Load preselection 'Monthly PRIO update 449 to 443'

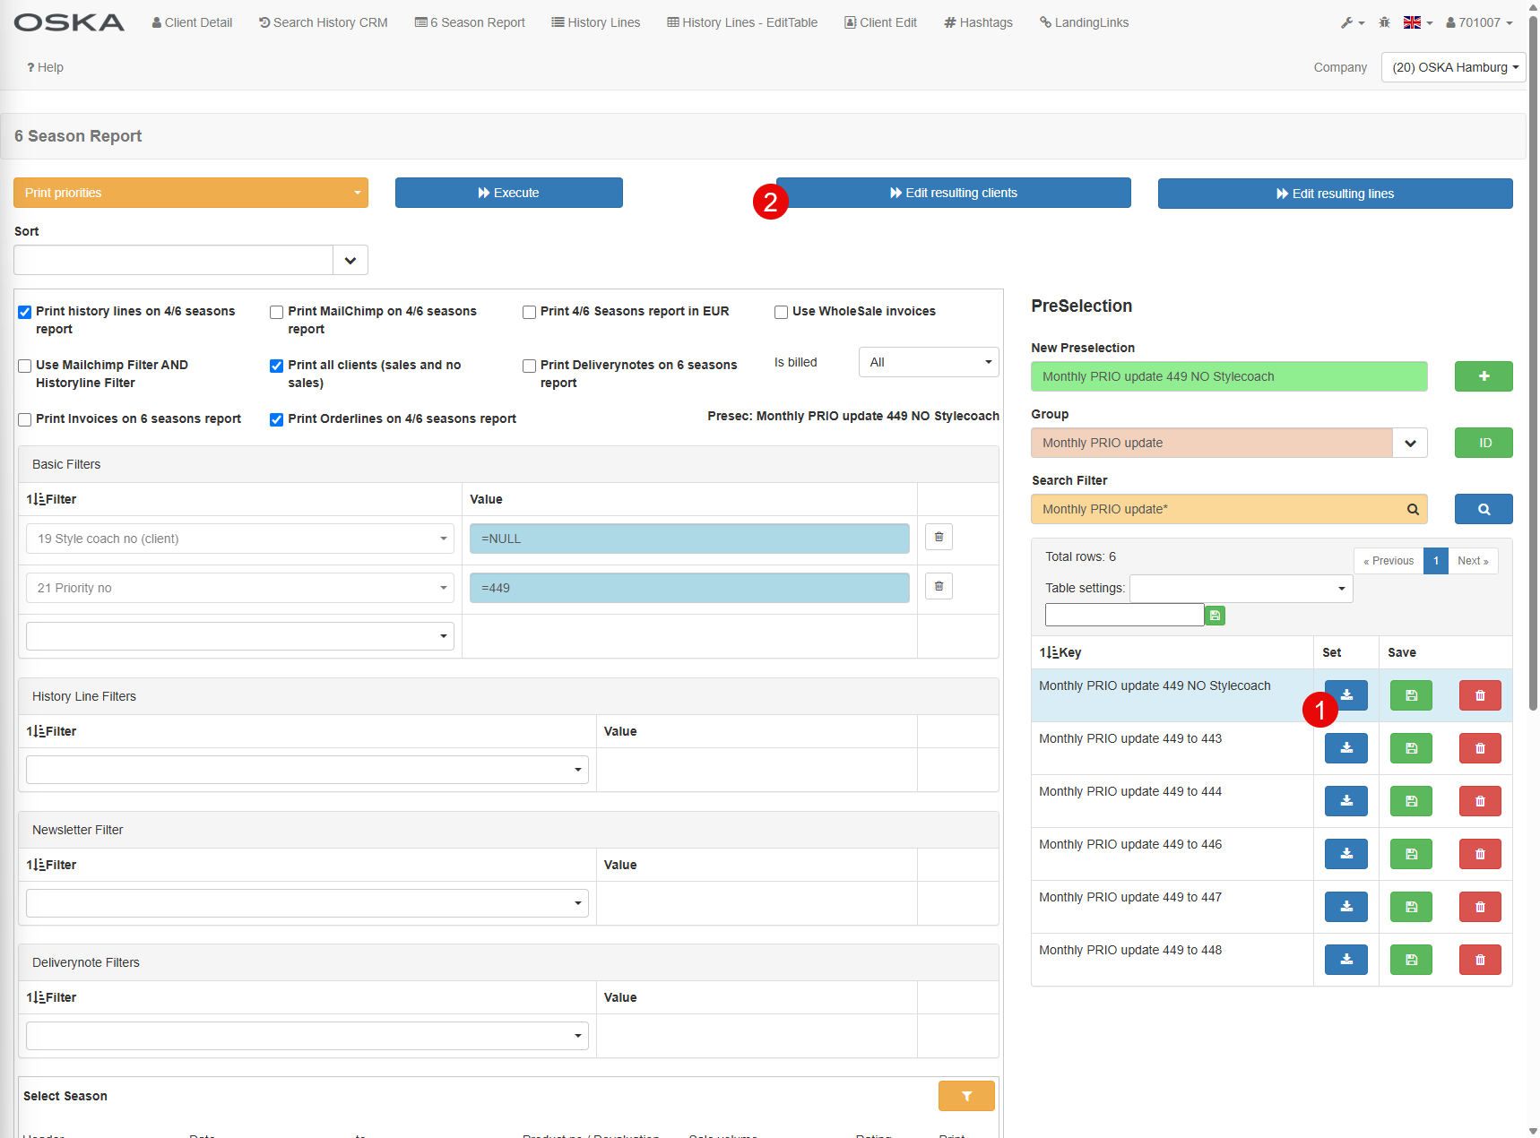(x=1345, y=748)
